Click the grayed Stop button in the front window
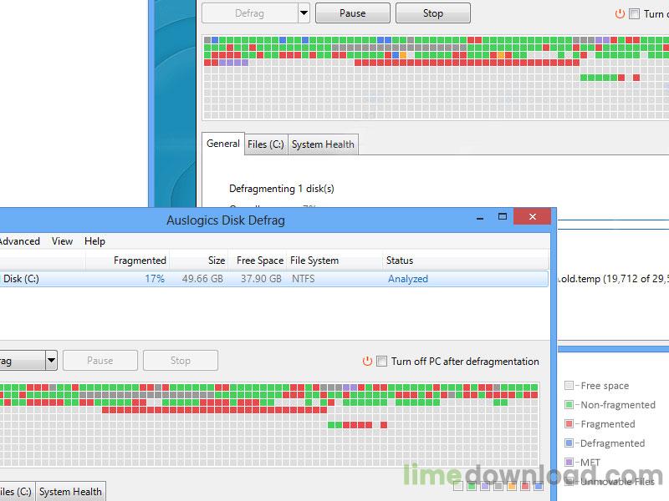 point(181,361)
